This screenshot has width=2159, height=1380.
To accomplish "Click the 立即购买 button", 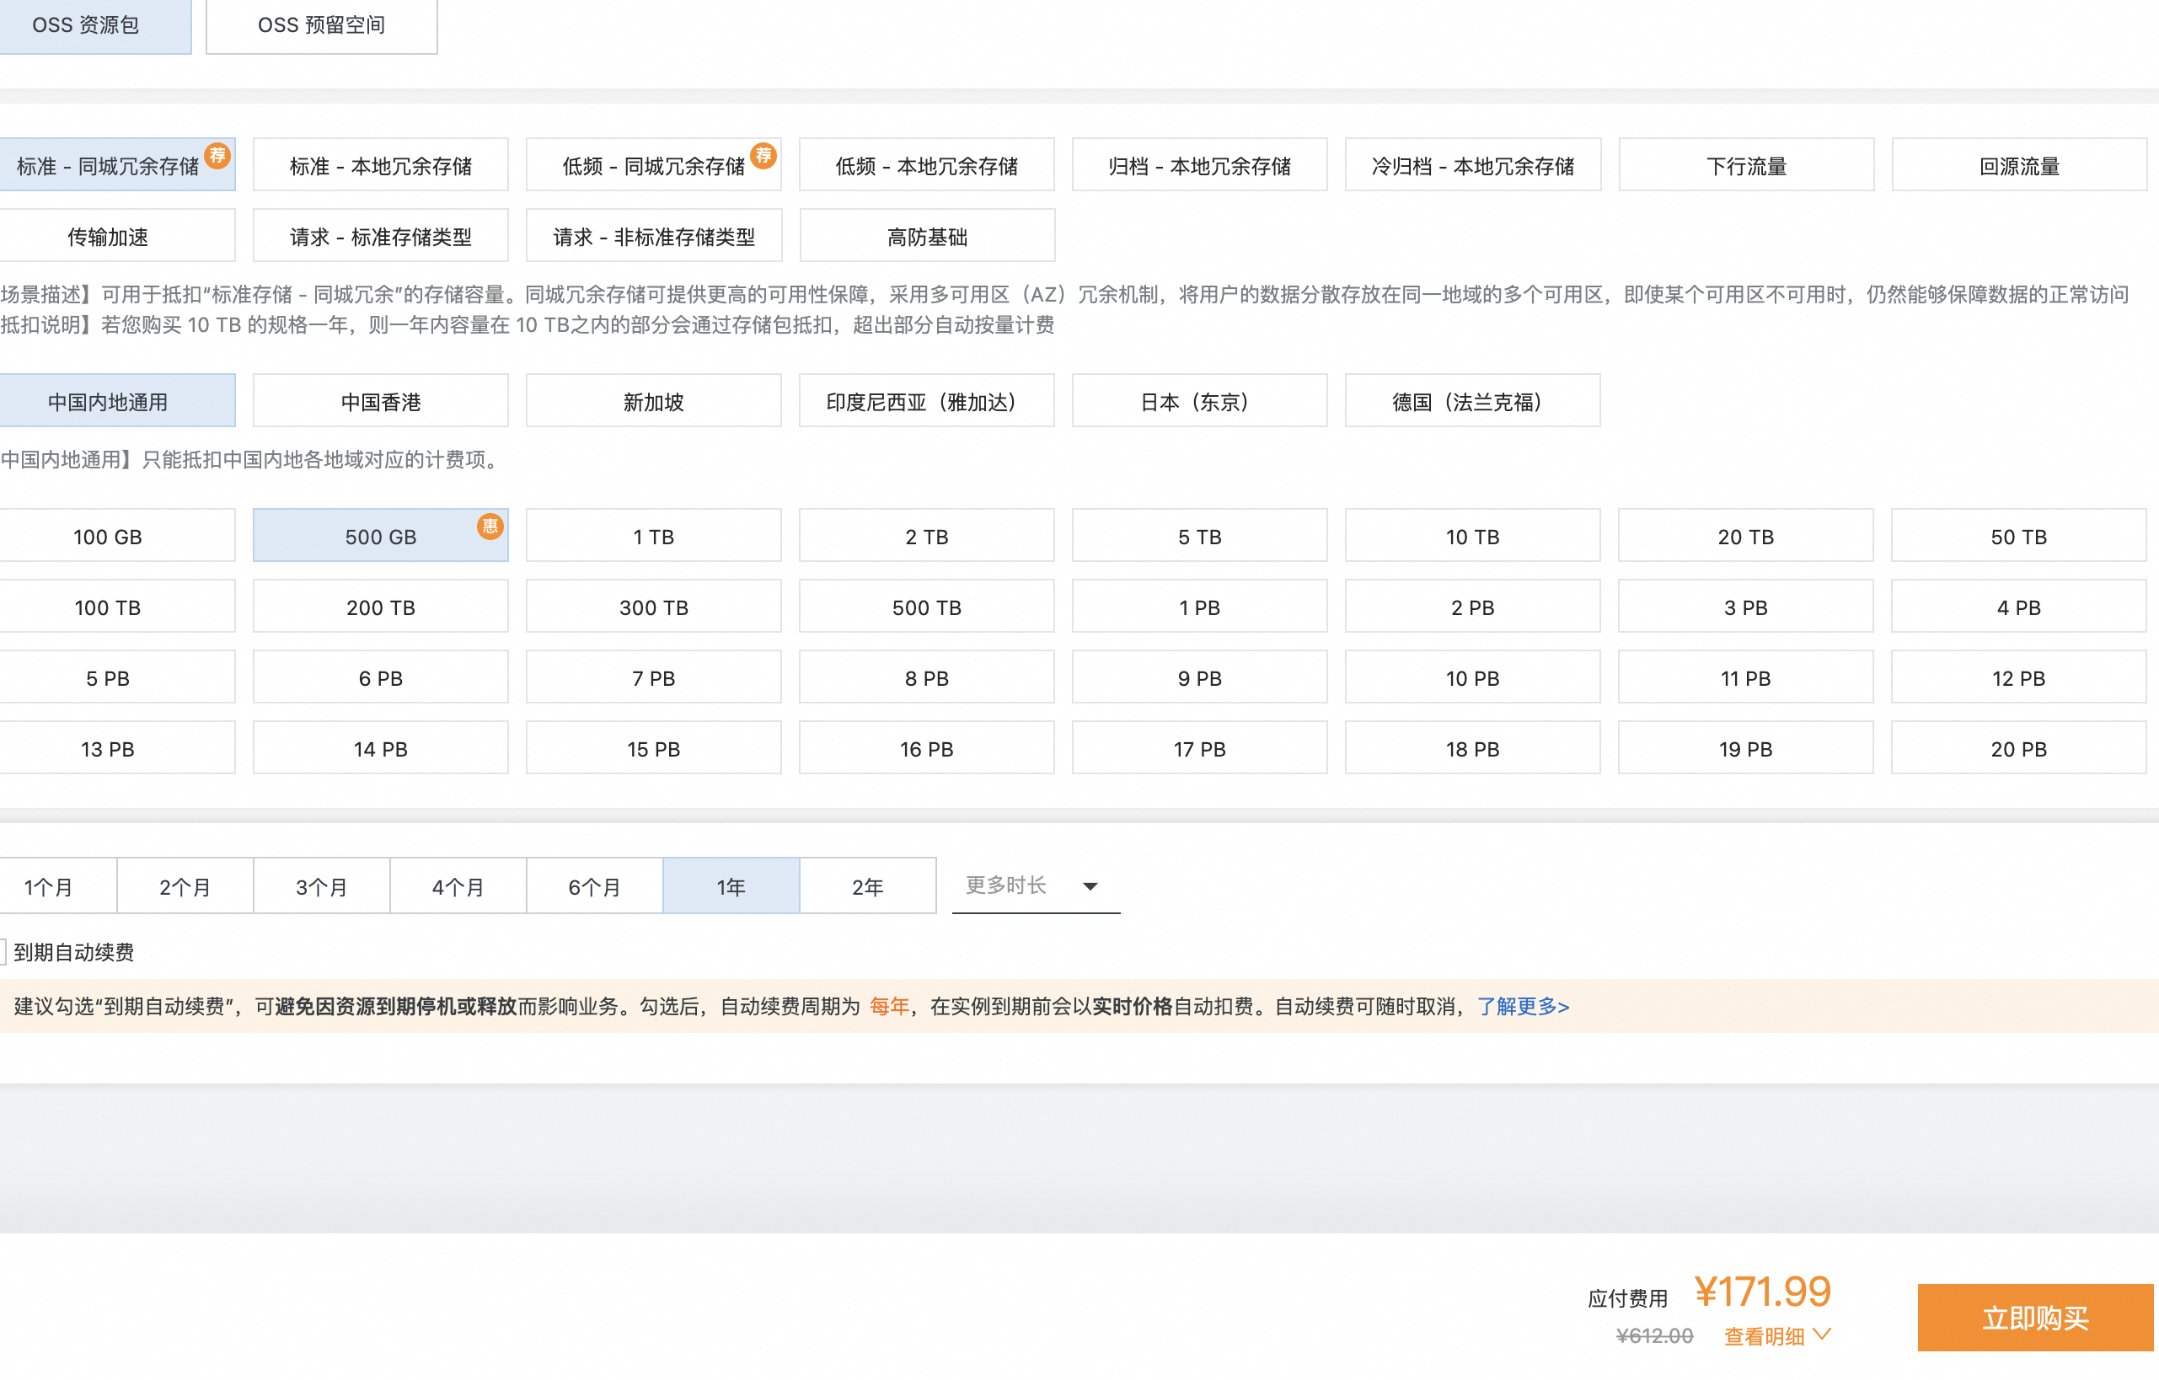I will pyautogui.click(x=2034, y=1318).
